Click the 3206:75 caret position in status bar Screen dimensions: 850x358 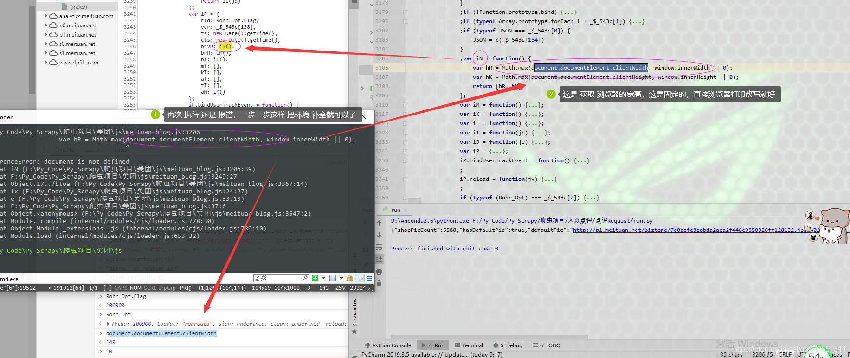tap(762, 354)
